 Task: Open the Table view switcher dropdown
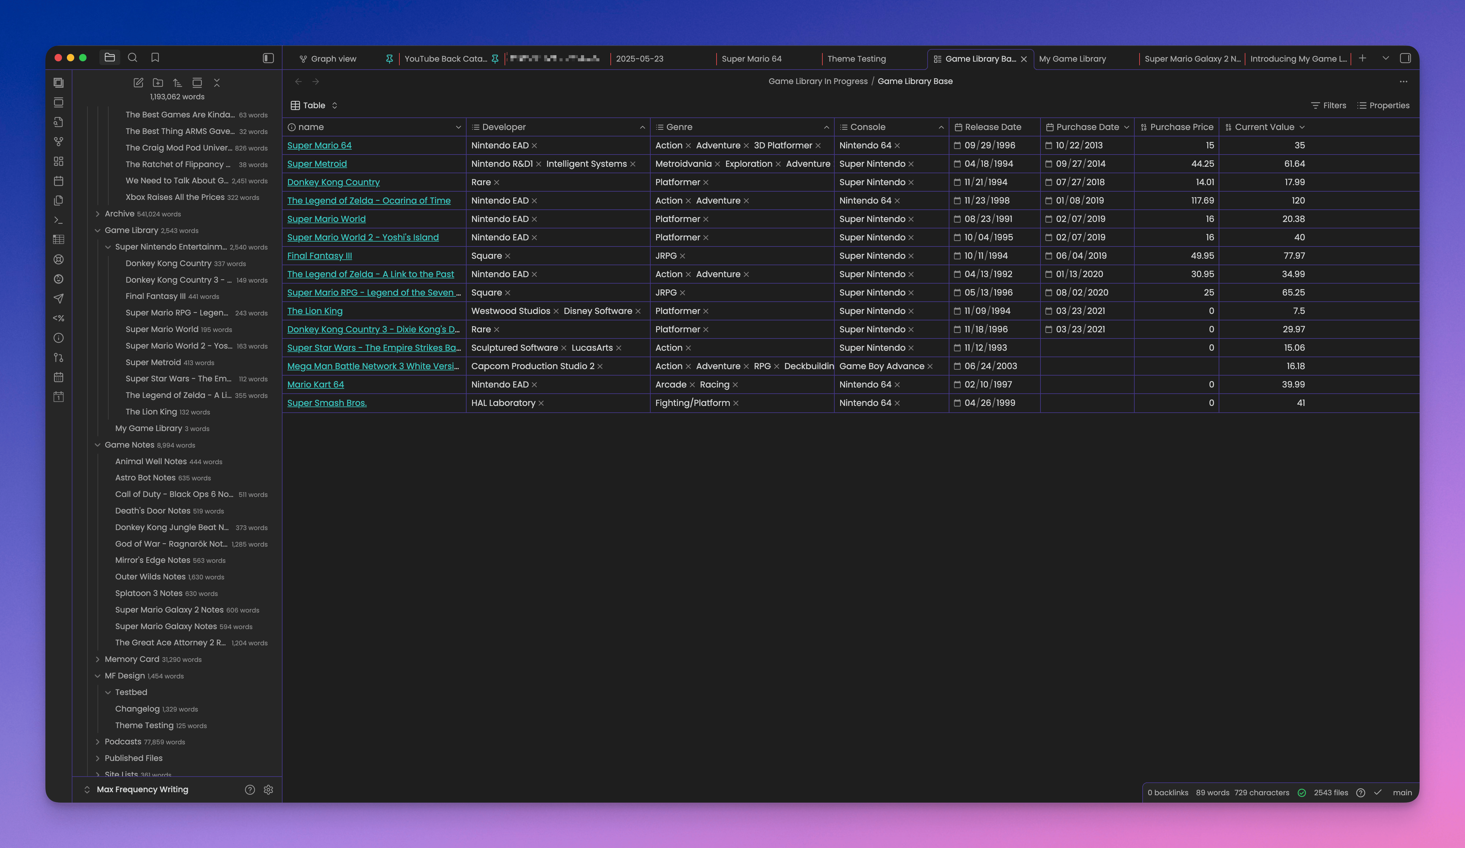314,105
